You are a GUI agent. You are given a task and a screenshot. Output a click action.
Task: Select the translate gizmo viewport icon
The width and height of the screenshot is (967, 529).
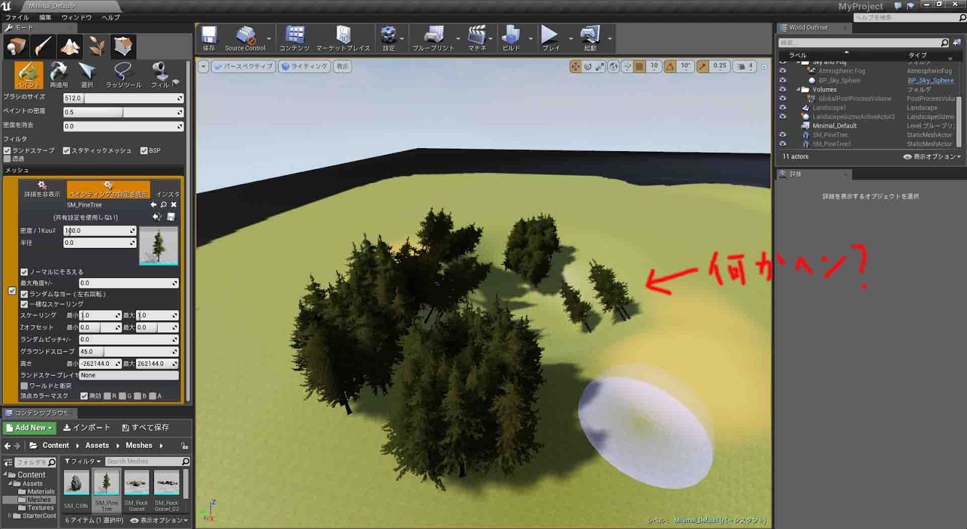[575, 67]
